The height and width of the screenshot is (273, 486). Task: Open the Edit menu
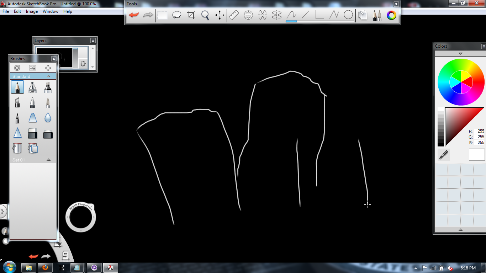tap(17, 11)
